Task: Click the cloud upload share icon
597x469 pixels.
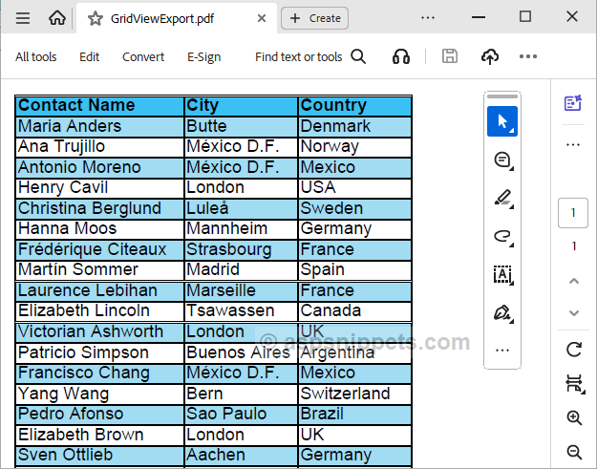Action: (490, 56)
